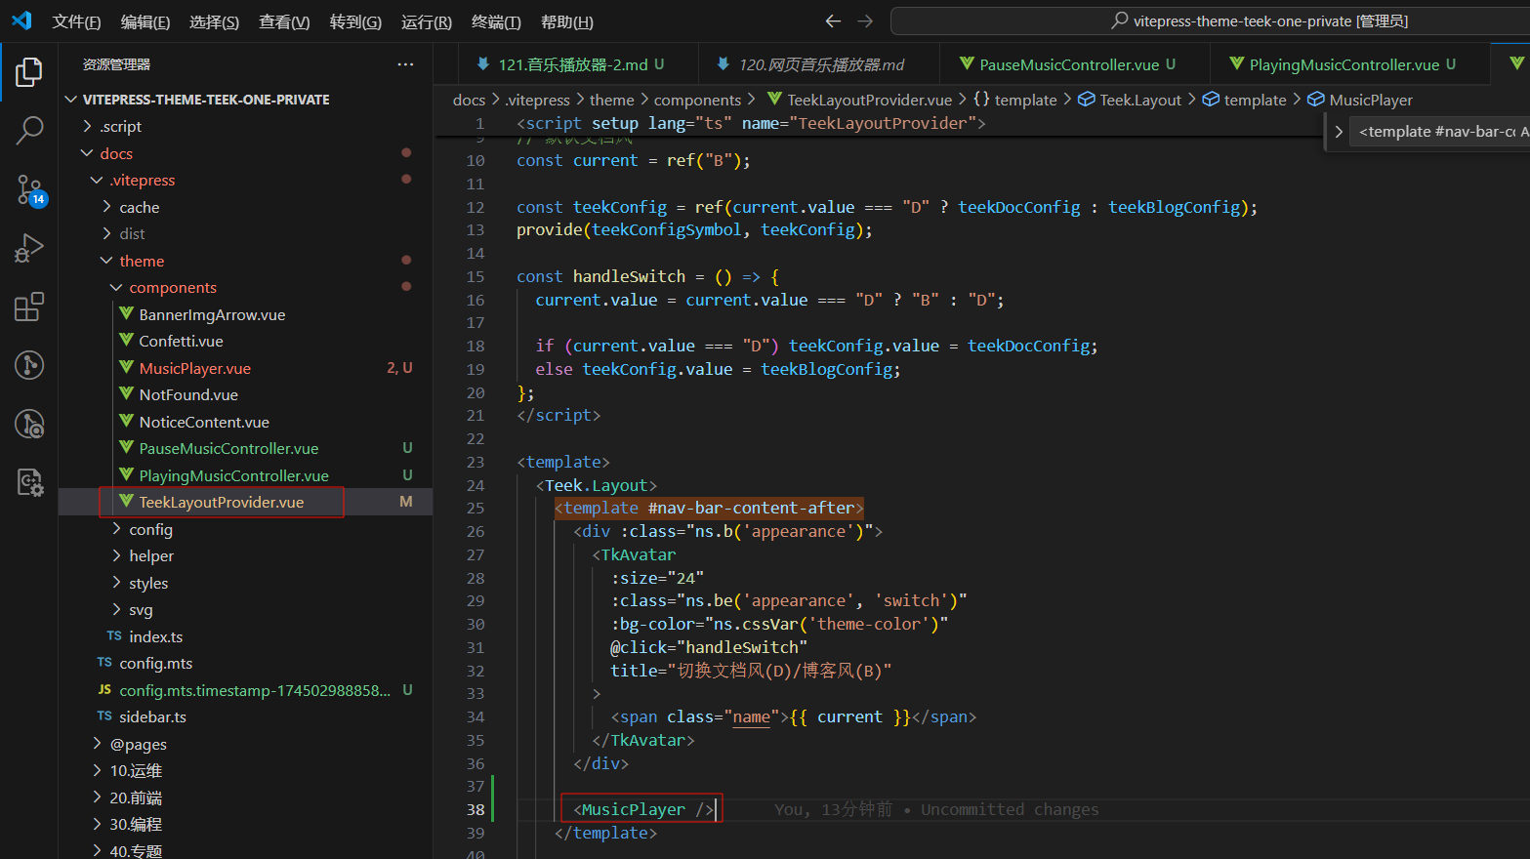Click handleSwitch declaration on line 15
Image resolution: width=1530 pixels, height=859 pixels.
pos(629,276)
